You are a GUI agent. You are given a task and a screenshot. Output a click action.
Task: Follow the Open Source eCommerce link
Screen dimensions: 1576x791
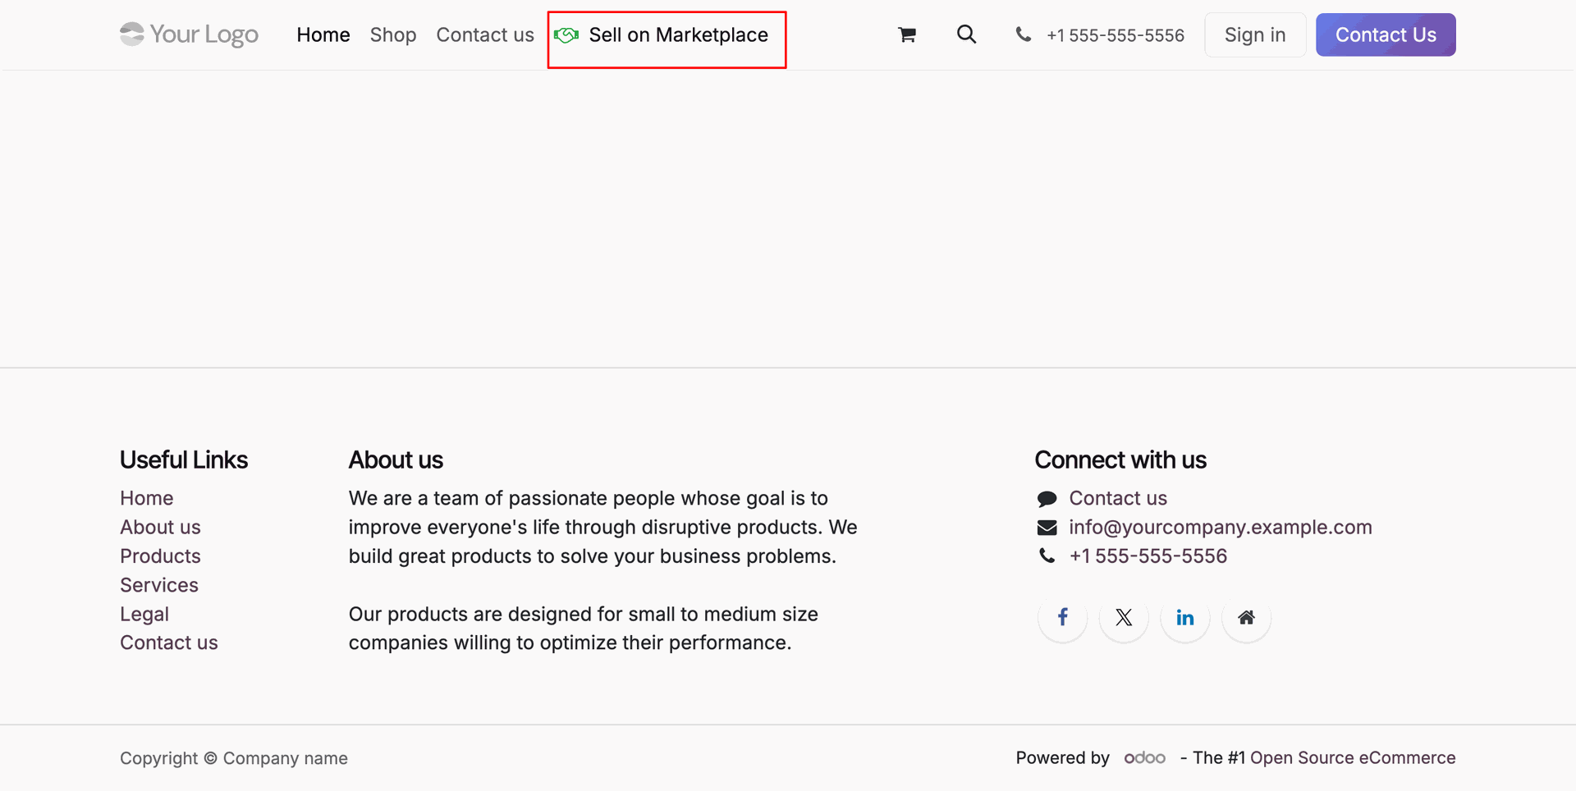[x=1353, y=758]
